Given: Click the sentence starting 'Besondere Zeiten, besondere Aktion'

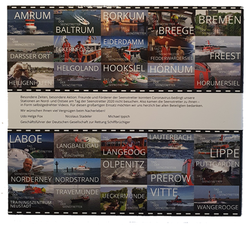Looking at the screenshot, I should pos(112,101).
